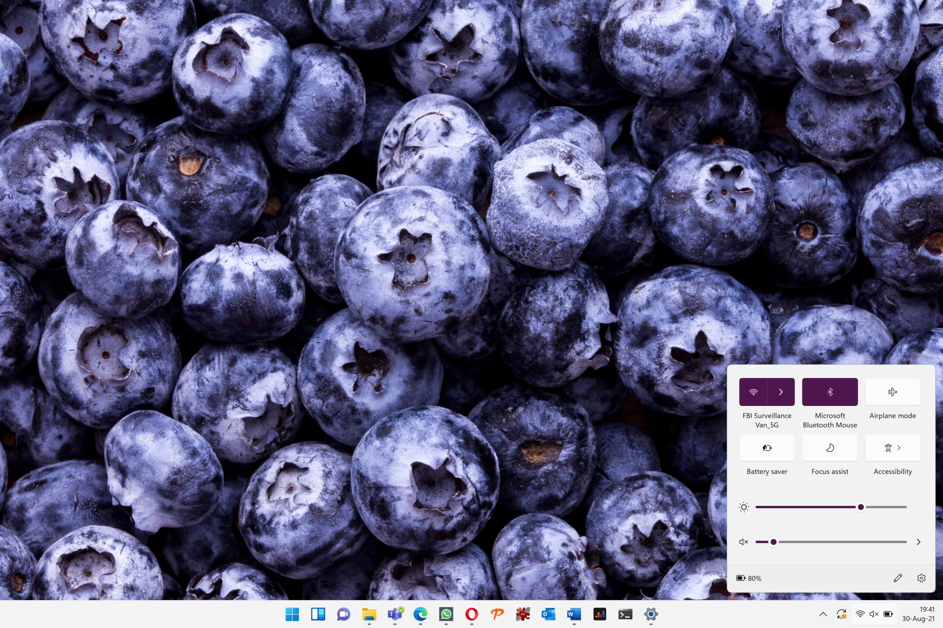Launch WhatsApp from the taskbar

coord(446,614)
